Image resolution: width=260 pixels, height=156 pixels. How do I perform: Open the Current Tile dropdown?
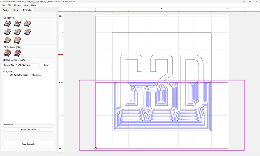[x=27, y=65]
